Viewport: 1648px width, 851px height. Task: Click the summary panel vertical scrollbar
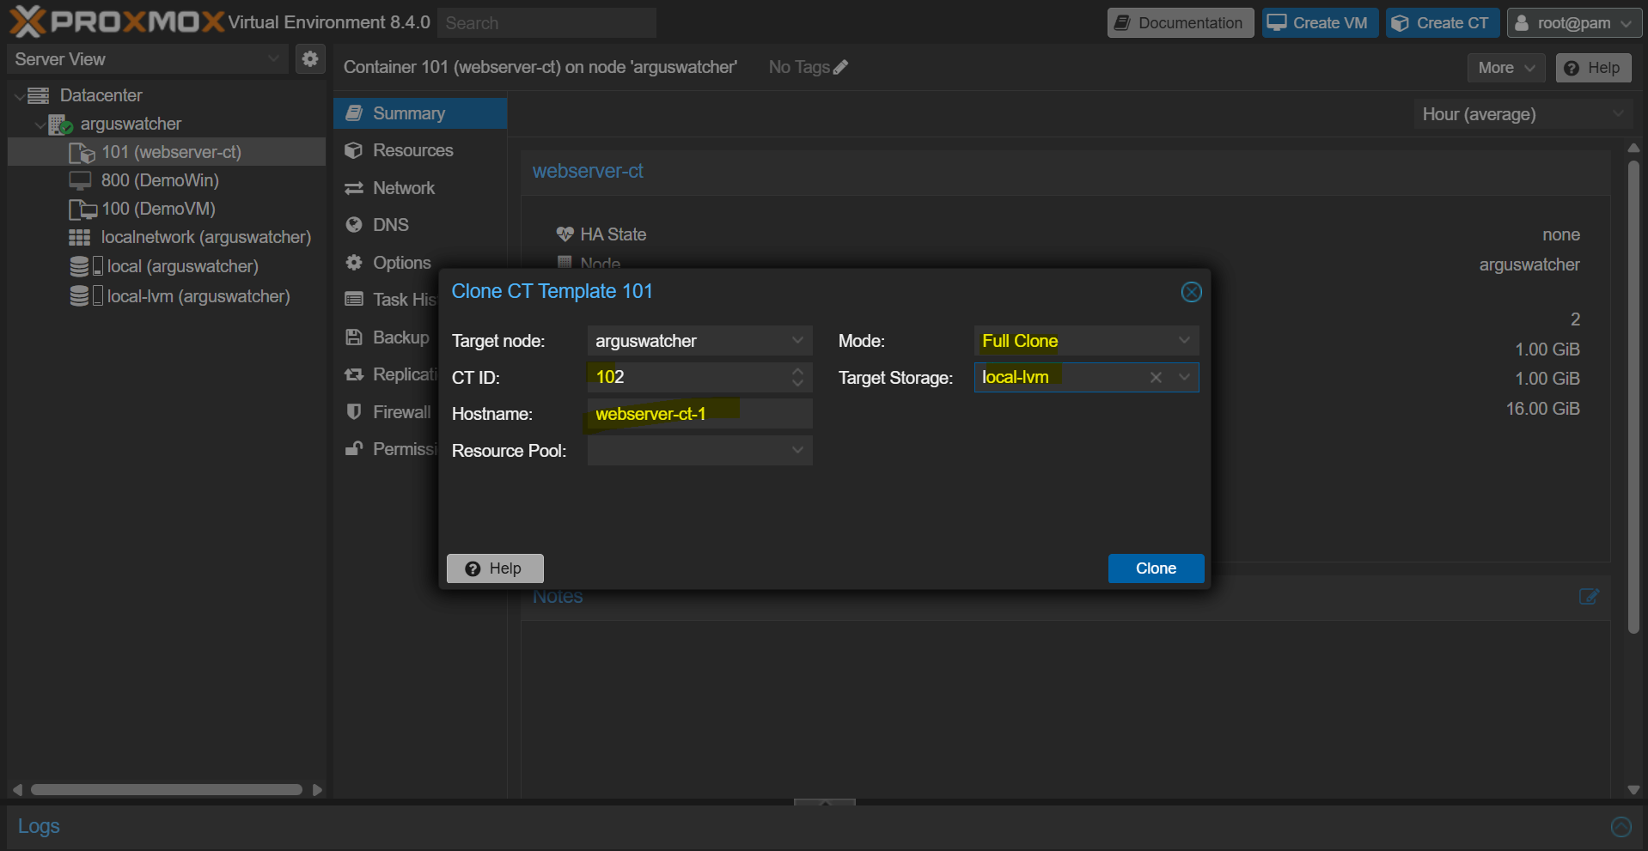click(1633, 398)
